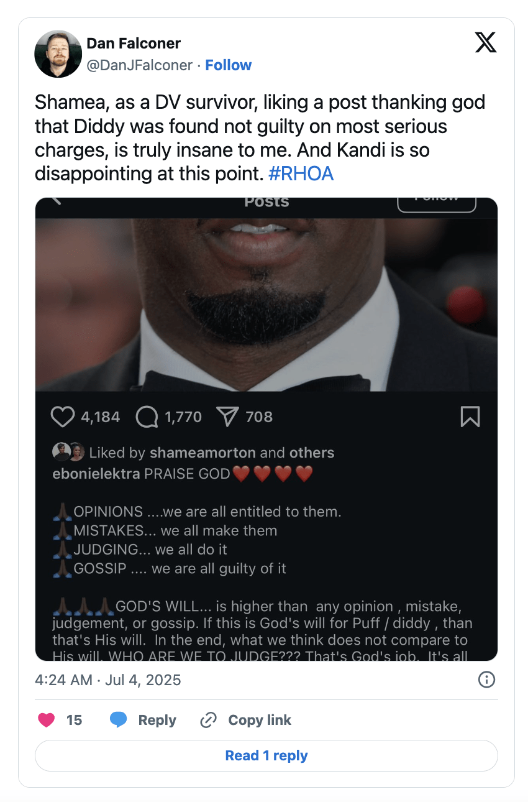Viewport: 528px width, 802px height.
Task: Click the shameamorton username in Liked by
Action: pos(203,453)
